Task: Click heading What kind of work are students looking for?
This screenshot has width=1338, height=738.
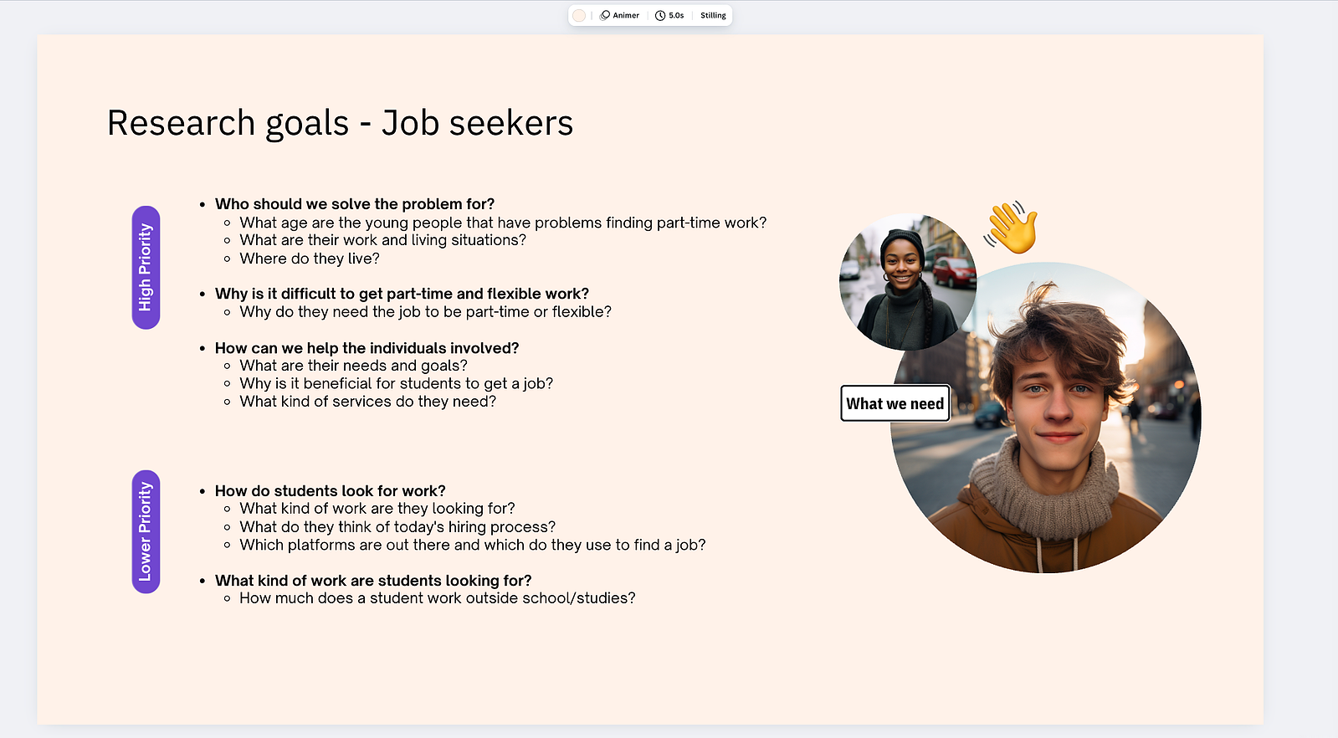Action: point(373,581)
